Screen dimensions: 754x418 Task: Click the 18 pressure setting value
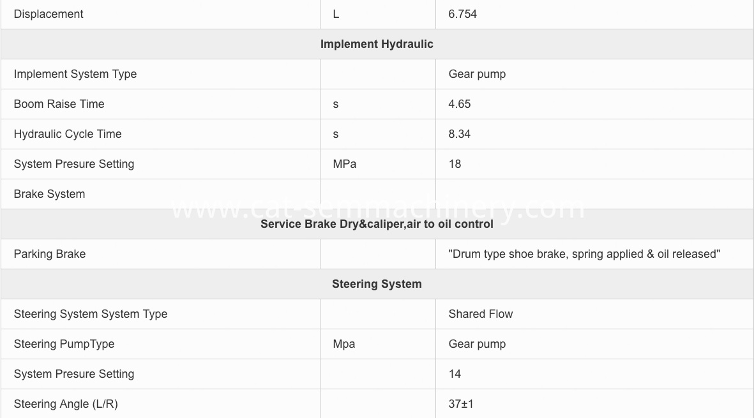455,164
